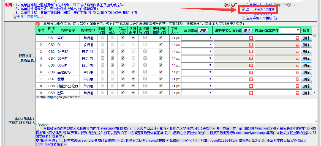Click the red clear icon in the 数量 row auto-calc field
The height and width of the screenshot is (146, 321).
[297, 79]
